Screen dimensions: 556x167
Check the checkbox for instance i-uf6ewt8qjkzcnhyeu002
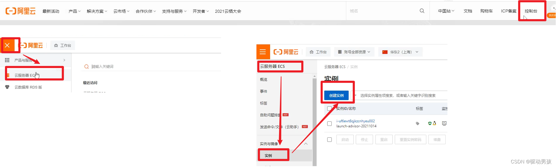point(329,124)
